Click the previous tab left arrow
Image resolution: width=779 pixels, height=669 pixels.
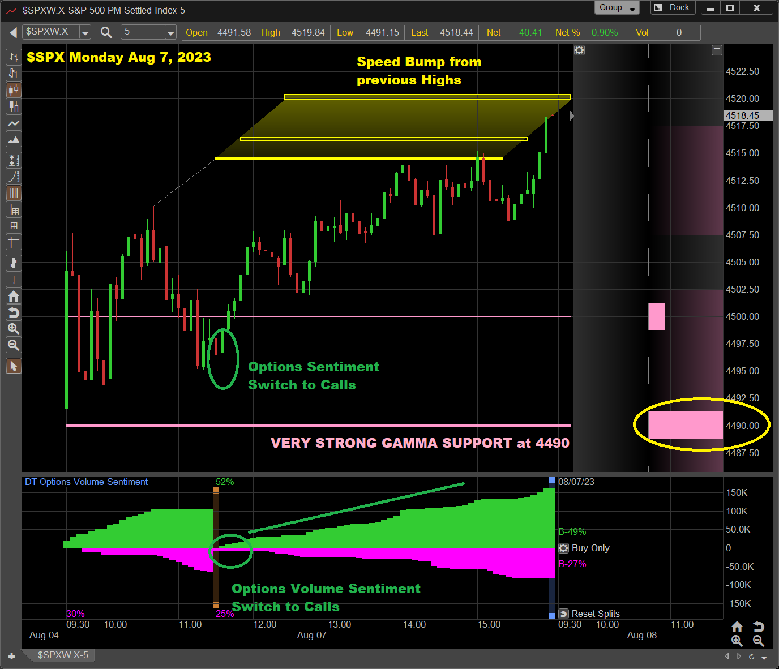[x=727, y=657]
